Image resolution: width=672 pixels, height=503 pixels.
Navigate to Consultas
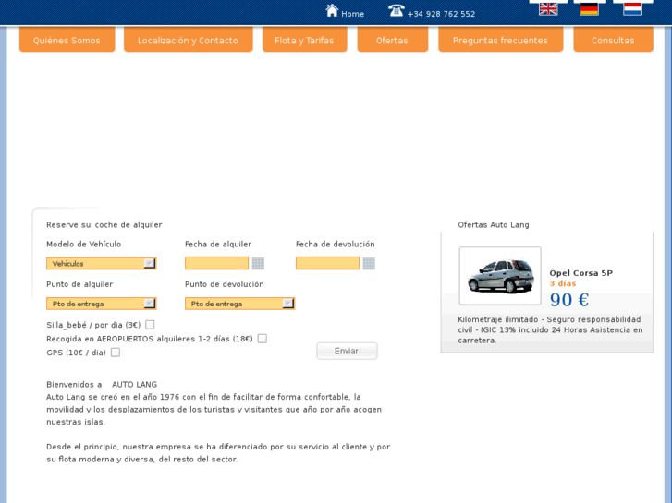[613, 40]
